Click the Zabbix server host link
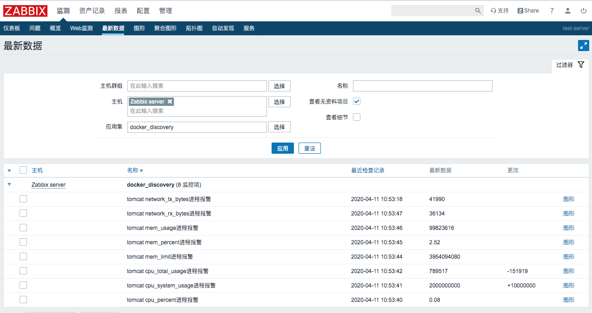The image size is (592, 313). (48, 185)
